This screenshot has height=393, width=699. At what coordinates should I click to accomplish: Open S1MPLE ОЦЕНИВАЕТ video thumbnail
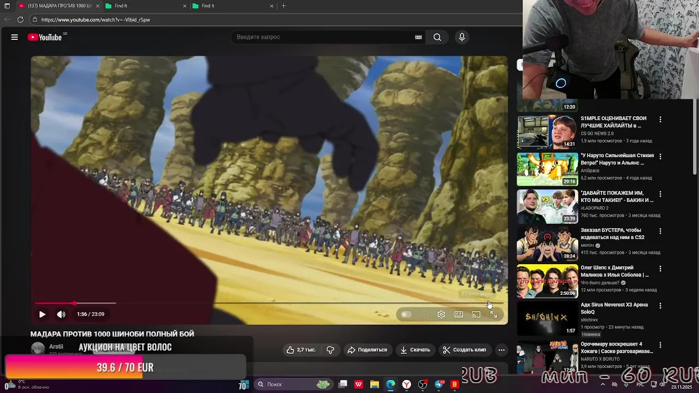[x=547, y=132]
